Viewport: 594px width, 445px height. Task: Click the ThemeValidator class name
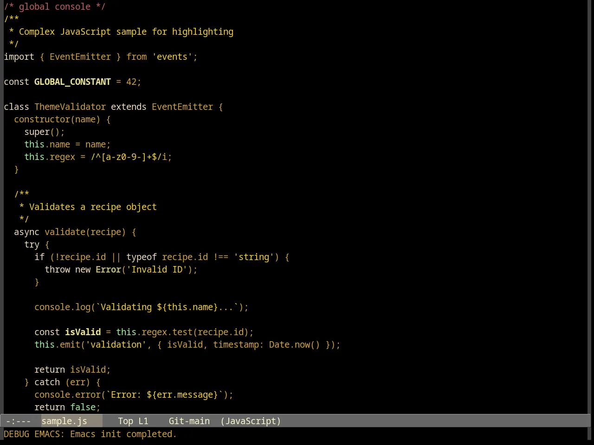70,107
